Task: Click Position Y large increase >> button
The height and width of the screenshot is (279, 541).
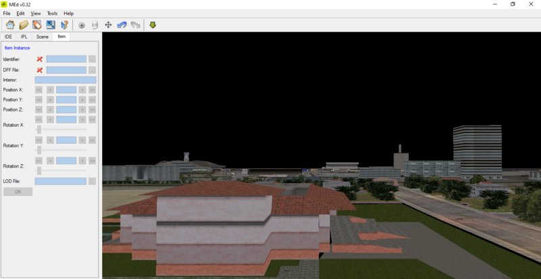Action: point(92,100)
